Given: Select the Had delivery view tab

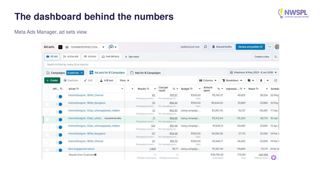Looking at the screenshot, I should pyautogui.click(x=111, y=57).
